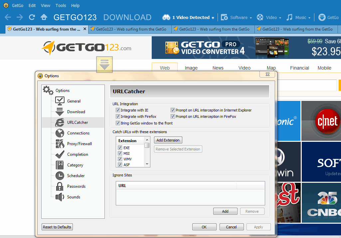Uncheck the EXE extension checkbox
The width and height of the screenshot is (341, 238).
(120, 148)
